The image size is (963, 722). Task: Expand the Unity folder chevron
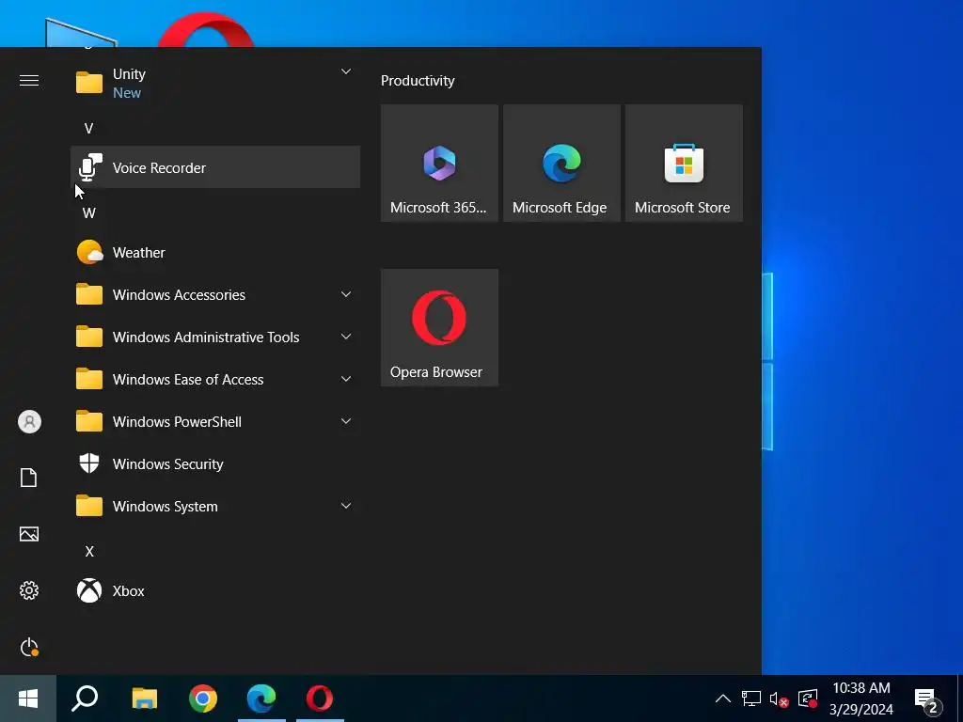346,71
